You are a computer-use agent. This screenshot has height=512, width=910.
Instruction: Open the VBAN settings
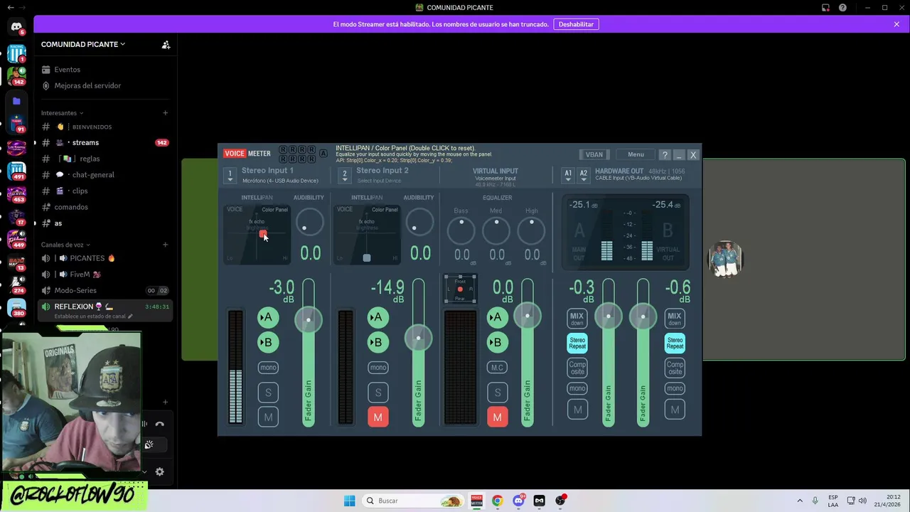pos(594,154)
